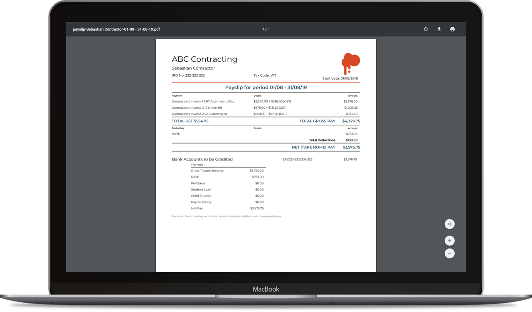The height and width of the screenshot is (312, 532).
Task: Select the ABC Contracting heading
Action: click(x=204, y=59)
